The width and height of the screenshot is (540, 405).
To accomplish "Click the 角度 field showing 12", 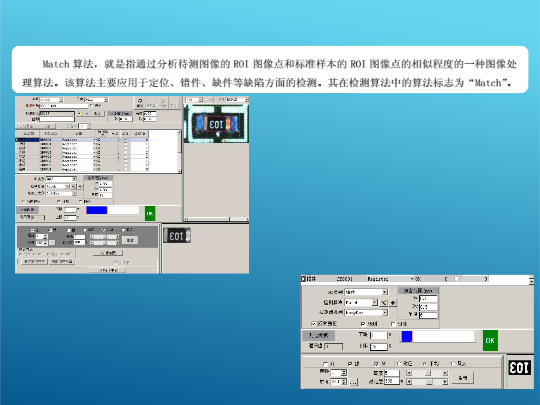I will coord(106,195).
